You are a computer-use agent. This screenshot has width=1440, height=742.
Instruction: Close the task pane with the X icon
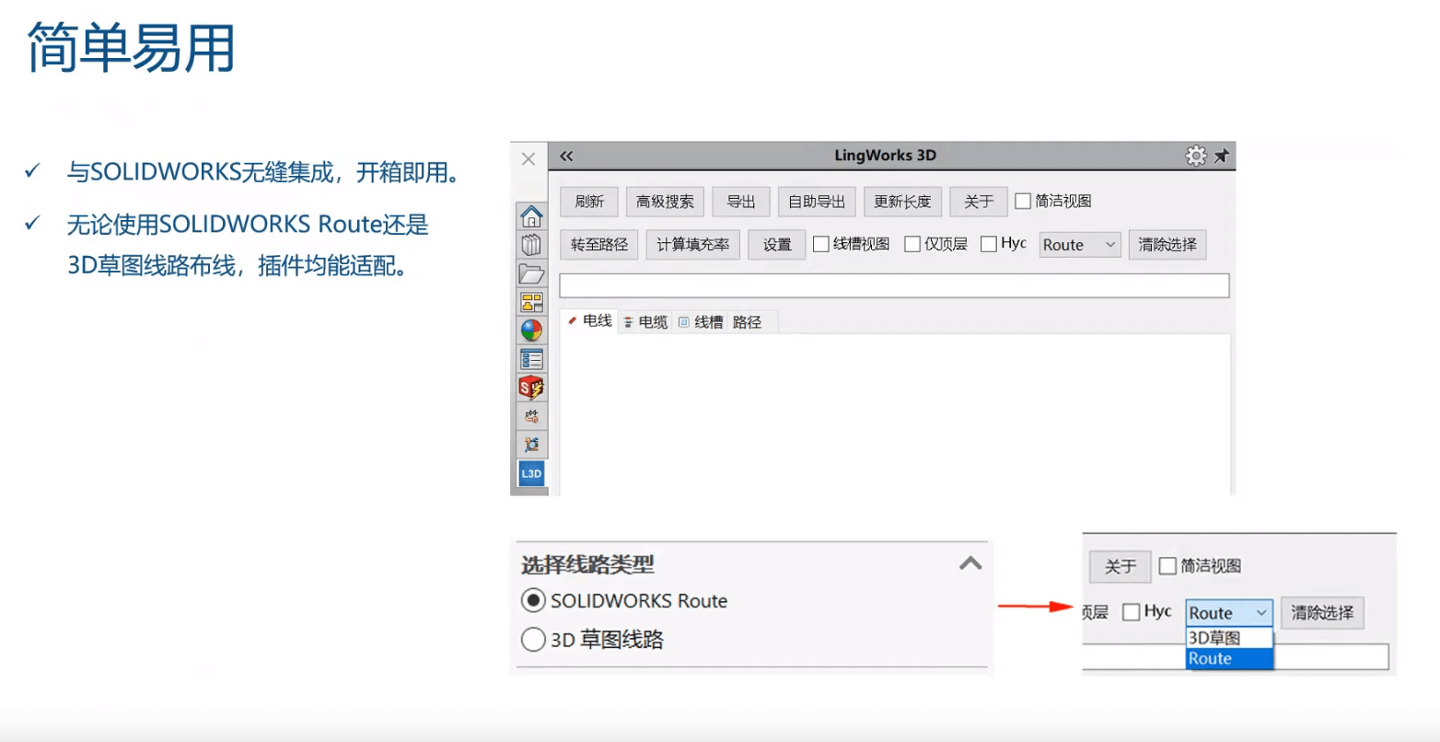coord(528,158)
